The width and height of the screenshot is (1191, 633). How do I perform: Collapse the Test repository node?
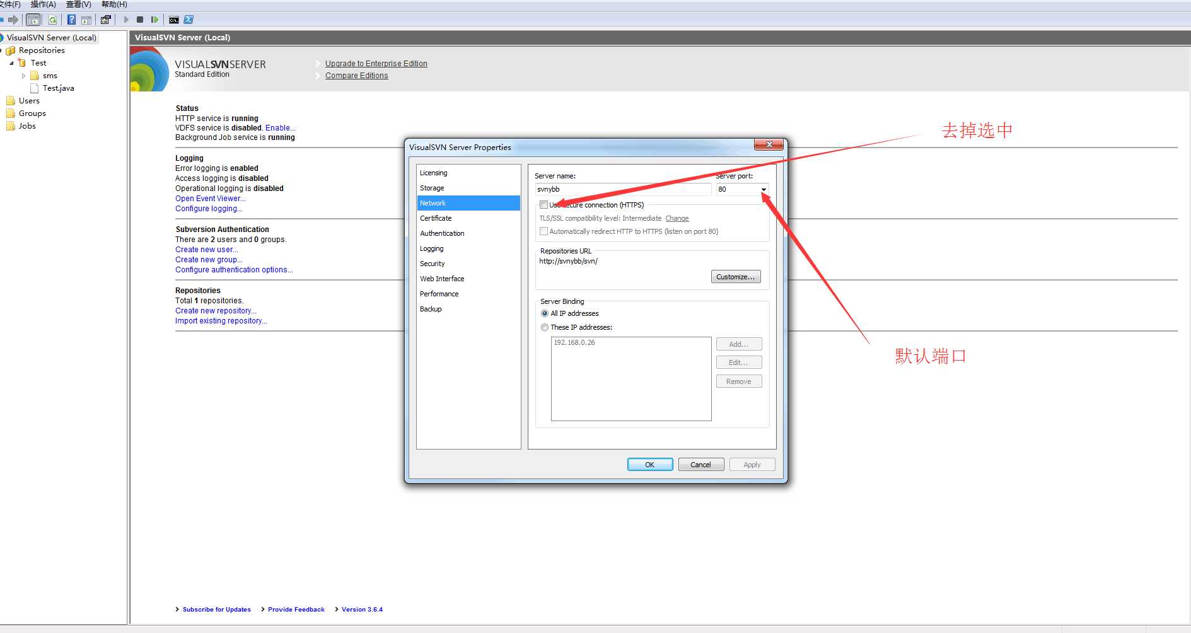click(x=11, y=63)
